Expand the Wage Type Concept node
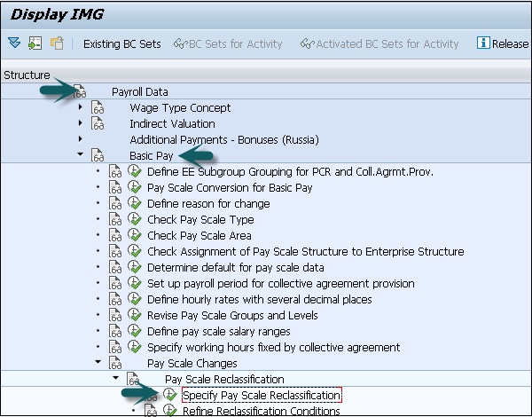Screen dimensions: 532x417 click(81, 108)
